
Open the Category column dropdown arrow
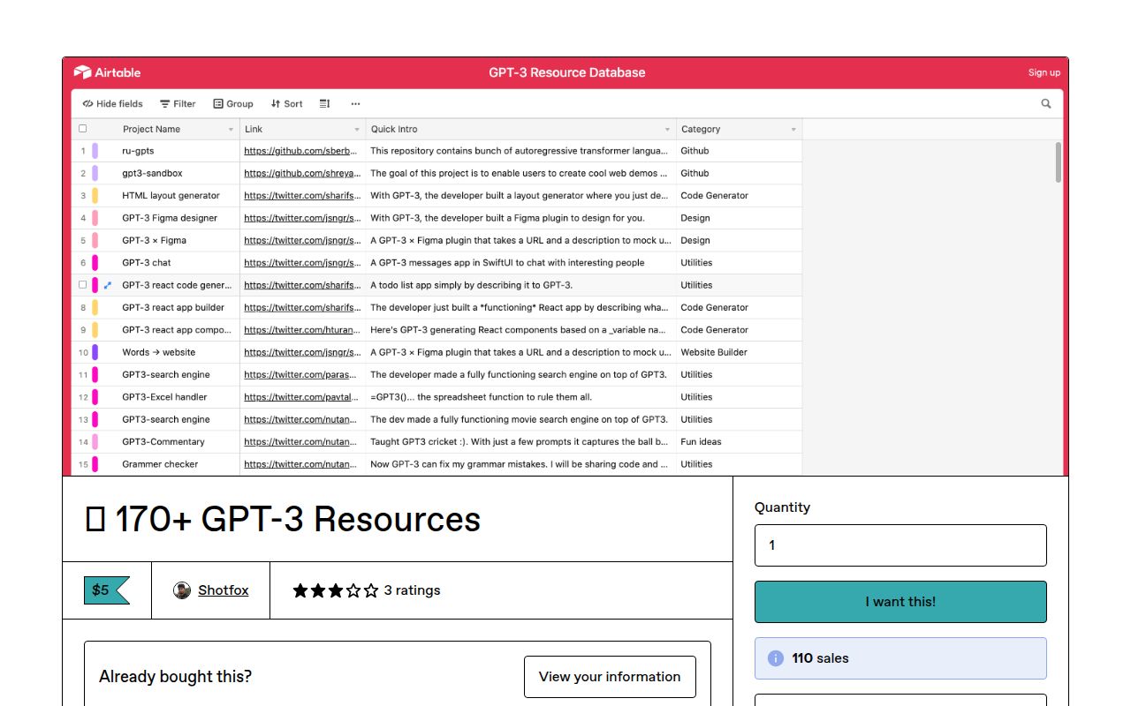click(793, 130)
